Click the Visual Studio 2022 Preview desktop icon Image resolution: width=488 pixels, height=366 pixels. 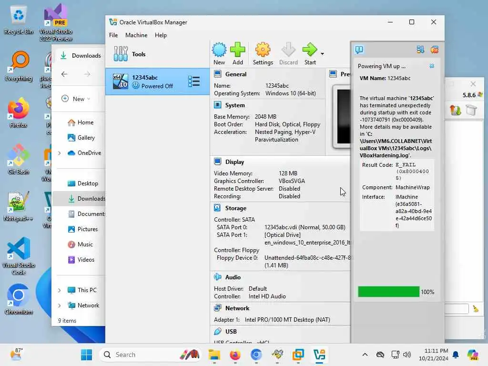tap(56, 22)
